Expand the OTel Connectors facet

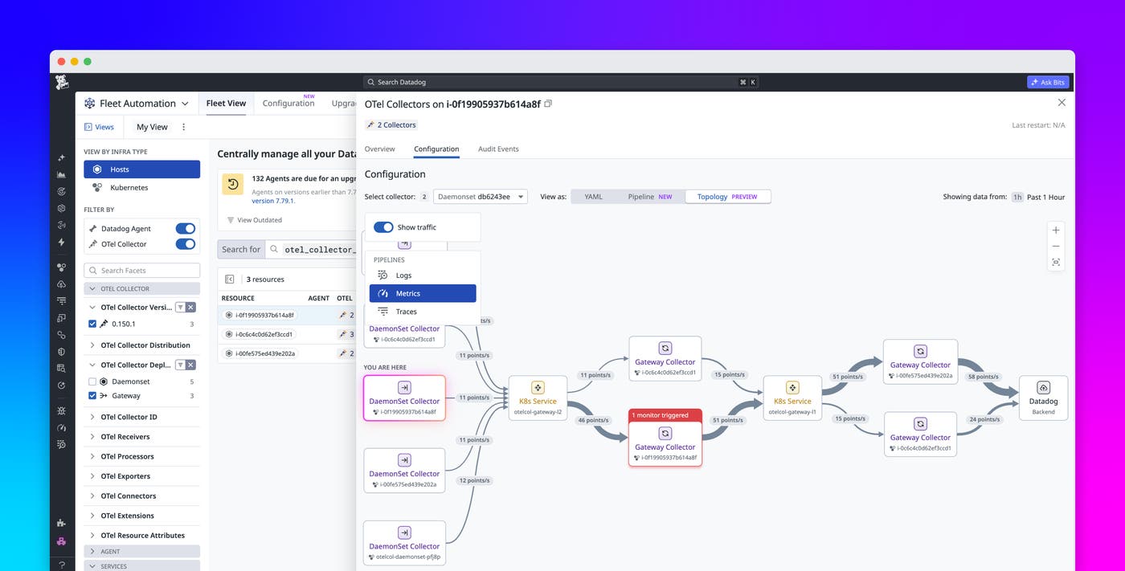pos(141,496)
